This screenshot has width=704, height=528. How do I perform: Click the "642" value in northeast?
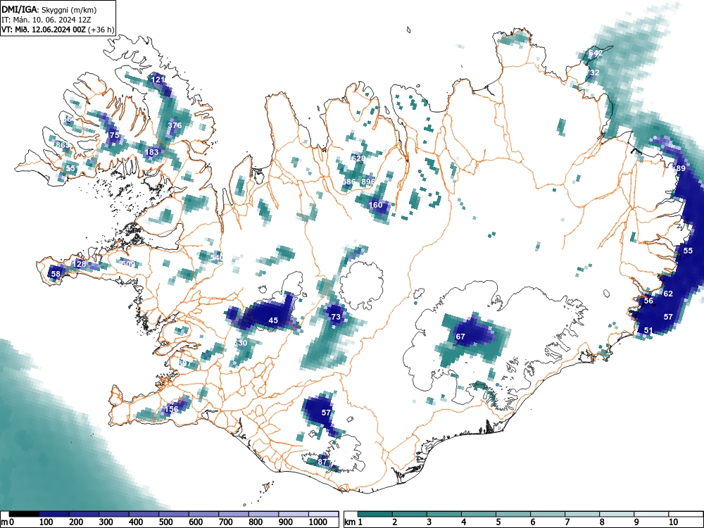596,53
